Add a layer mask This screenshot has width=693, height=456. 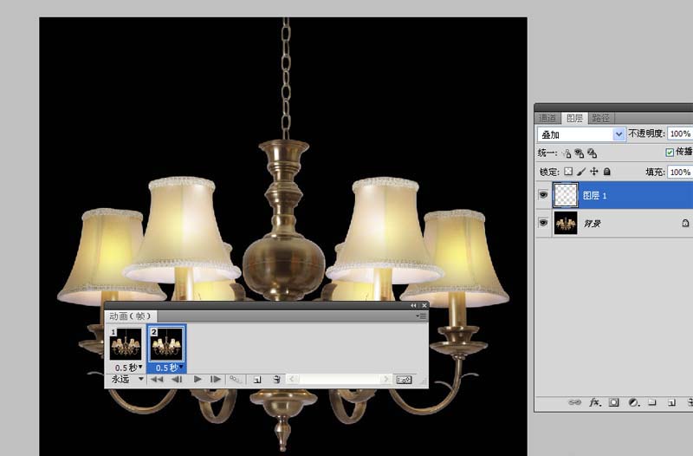pyautogui.click(x=613, y=402)
